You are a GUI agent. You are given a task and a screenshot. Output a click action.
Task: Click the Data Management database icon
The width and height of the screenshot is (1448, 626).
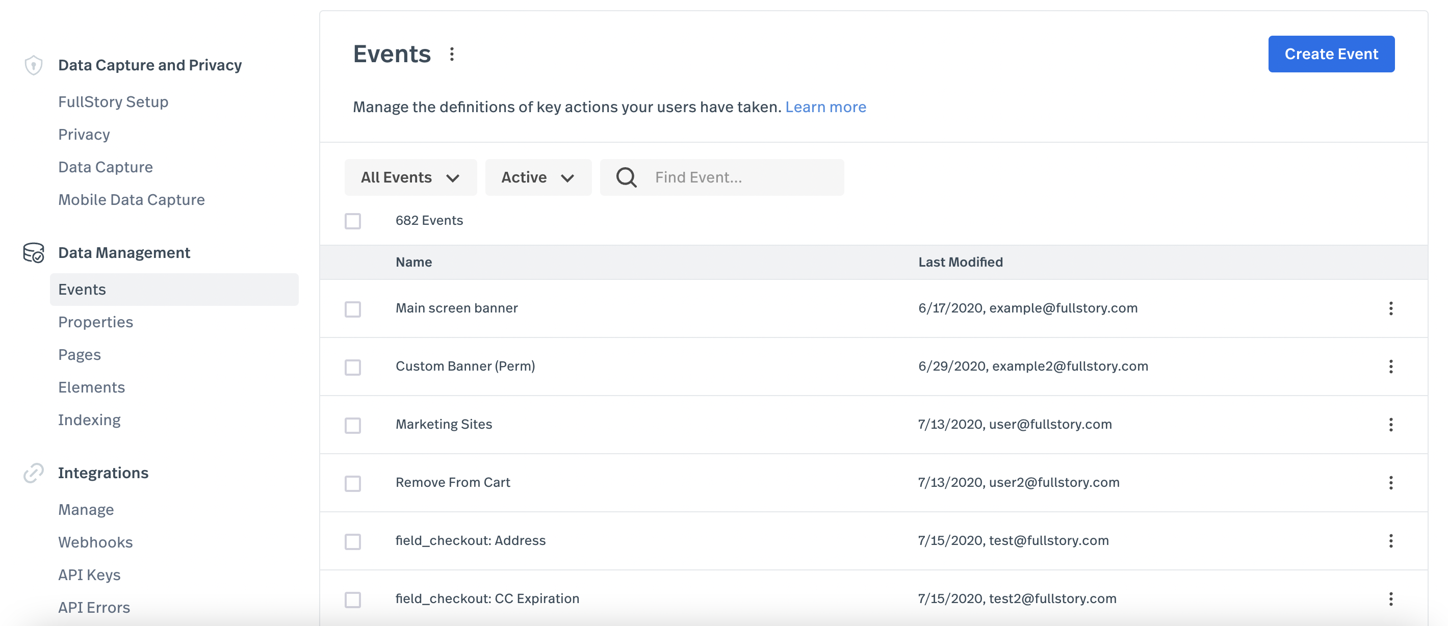(x=34, y=253)
